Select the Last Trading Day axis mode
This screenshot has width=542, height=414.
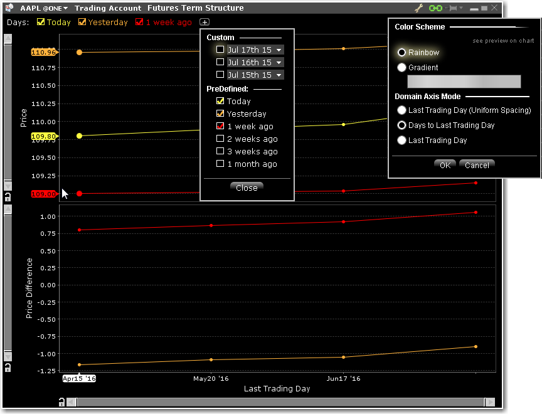point(401,141)
